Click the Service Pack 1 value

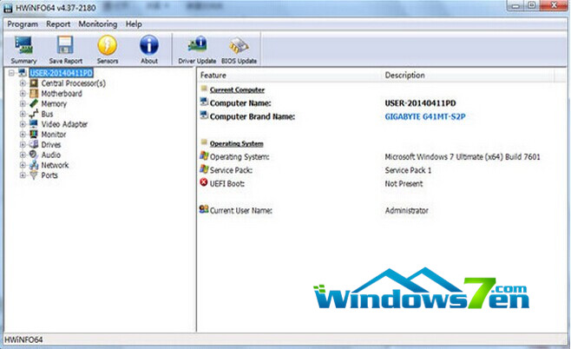[408, 170]
